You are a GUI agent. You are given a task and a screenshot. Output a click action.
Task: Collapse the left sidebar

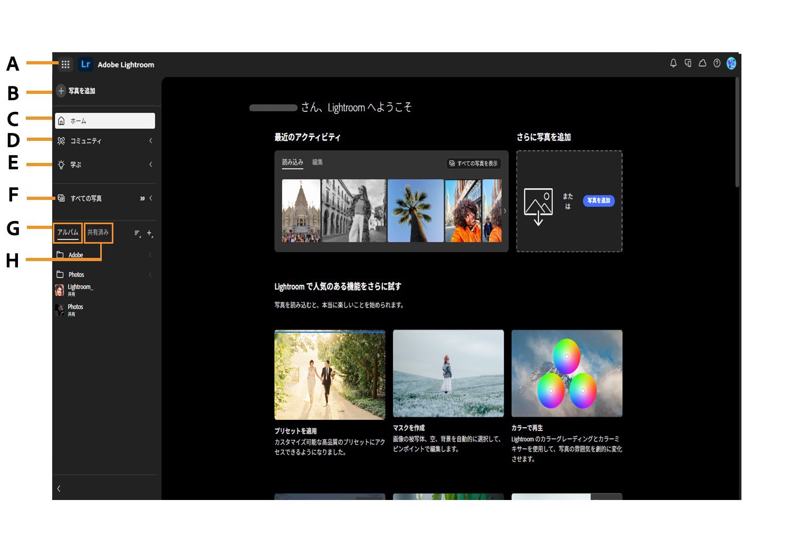pyautogui.click(x=59, y=488)
